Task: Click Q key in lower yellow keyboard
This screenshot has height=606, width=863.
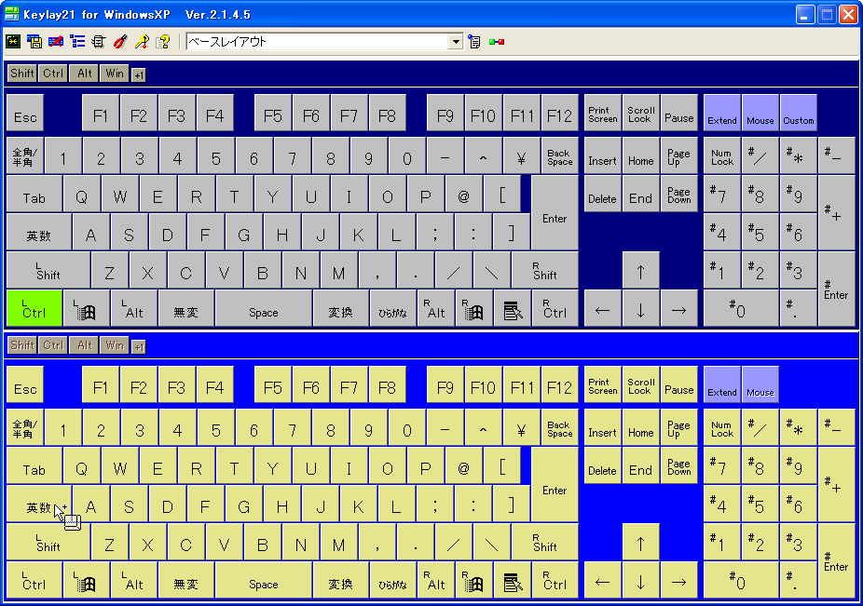Action: [81, 465]
